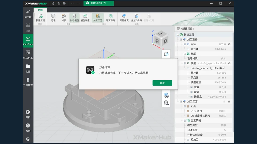257x144 pixels.
Task: Click 确定 in the 刀路计算 dialog
Action: click(162, 83)
